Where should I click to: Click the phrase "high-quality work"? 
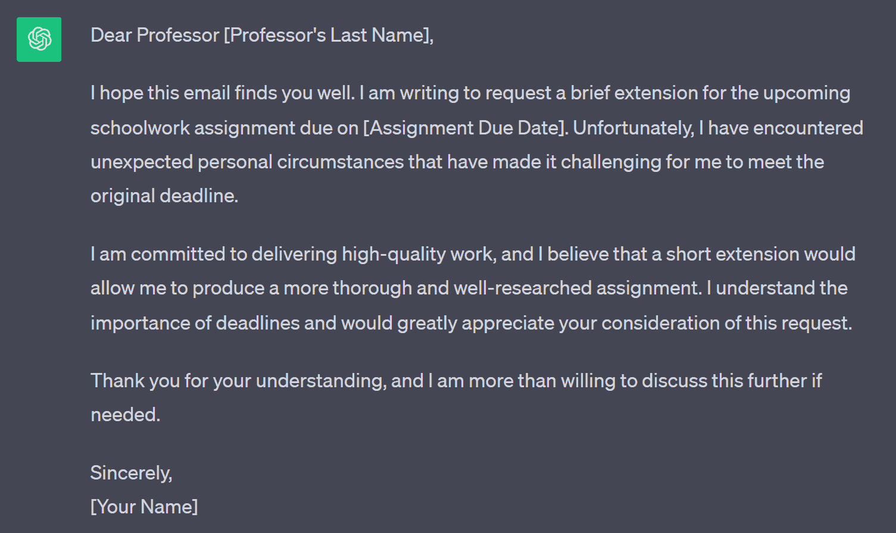417,254
